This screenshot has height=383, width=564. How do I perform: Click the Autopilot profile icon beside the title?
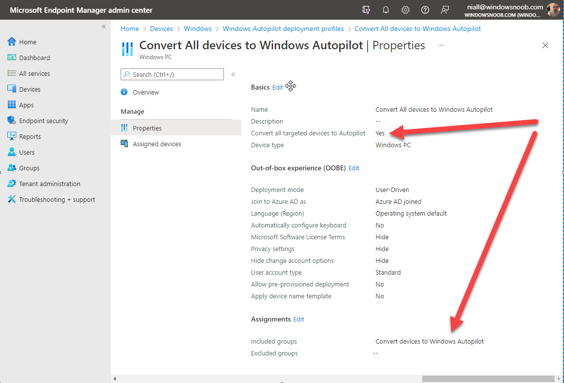127,49
